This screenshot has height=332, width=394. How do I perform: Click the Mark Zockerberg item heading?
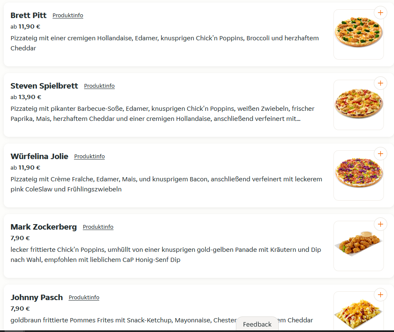pyautogui.click(x=43, y=227)
